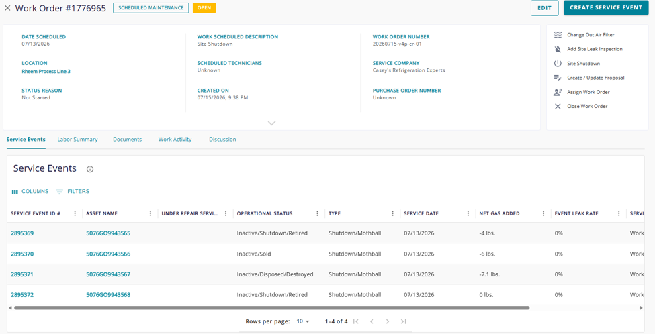Click SCHEDULED MAINTENANCE badge
Image resolution: width=655 pixels, height=334 pixels.
(150, 8)
